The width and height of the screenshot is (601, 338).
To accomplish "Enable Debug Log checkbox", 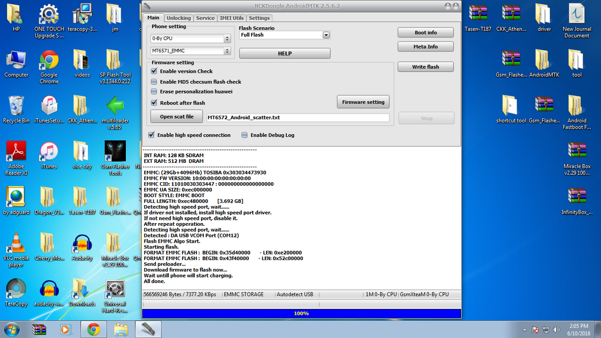I will pos(245,135).
